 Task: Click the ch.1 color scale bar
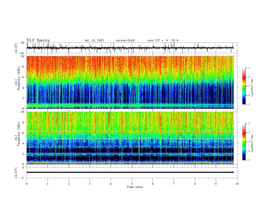pos(244,86)
